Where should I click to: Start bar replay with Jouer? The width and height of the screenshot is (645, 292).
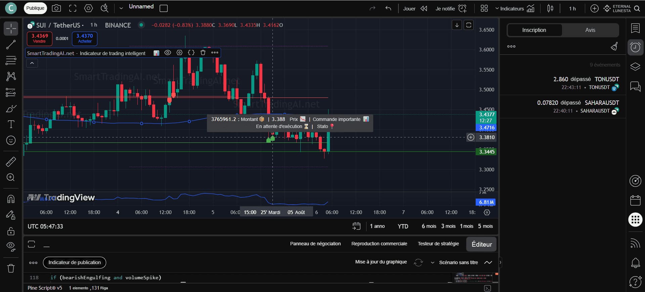coord(415,9)
